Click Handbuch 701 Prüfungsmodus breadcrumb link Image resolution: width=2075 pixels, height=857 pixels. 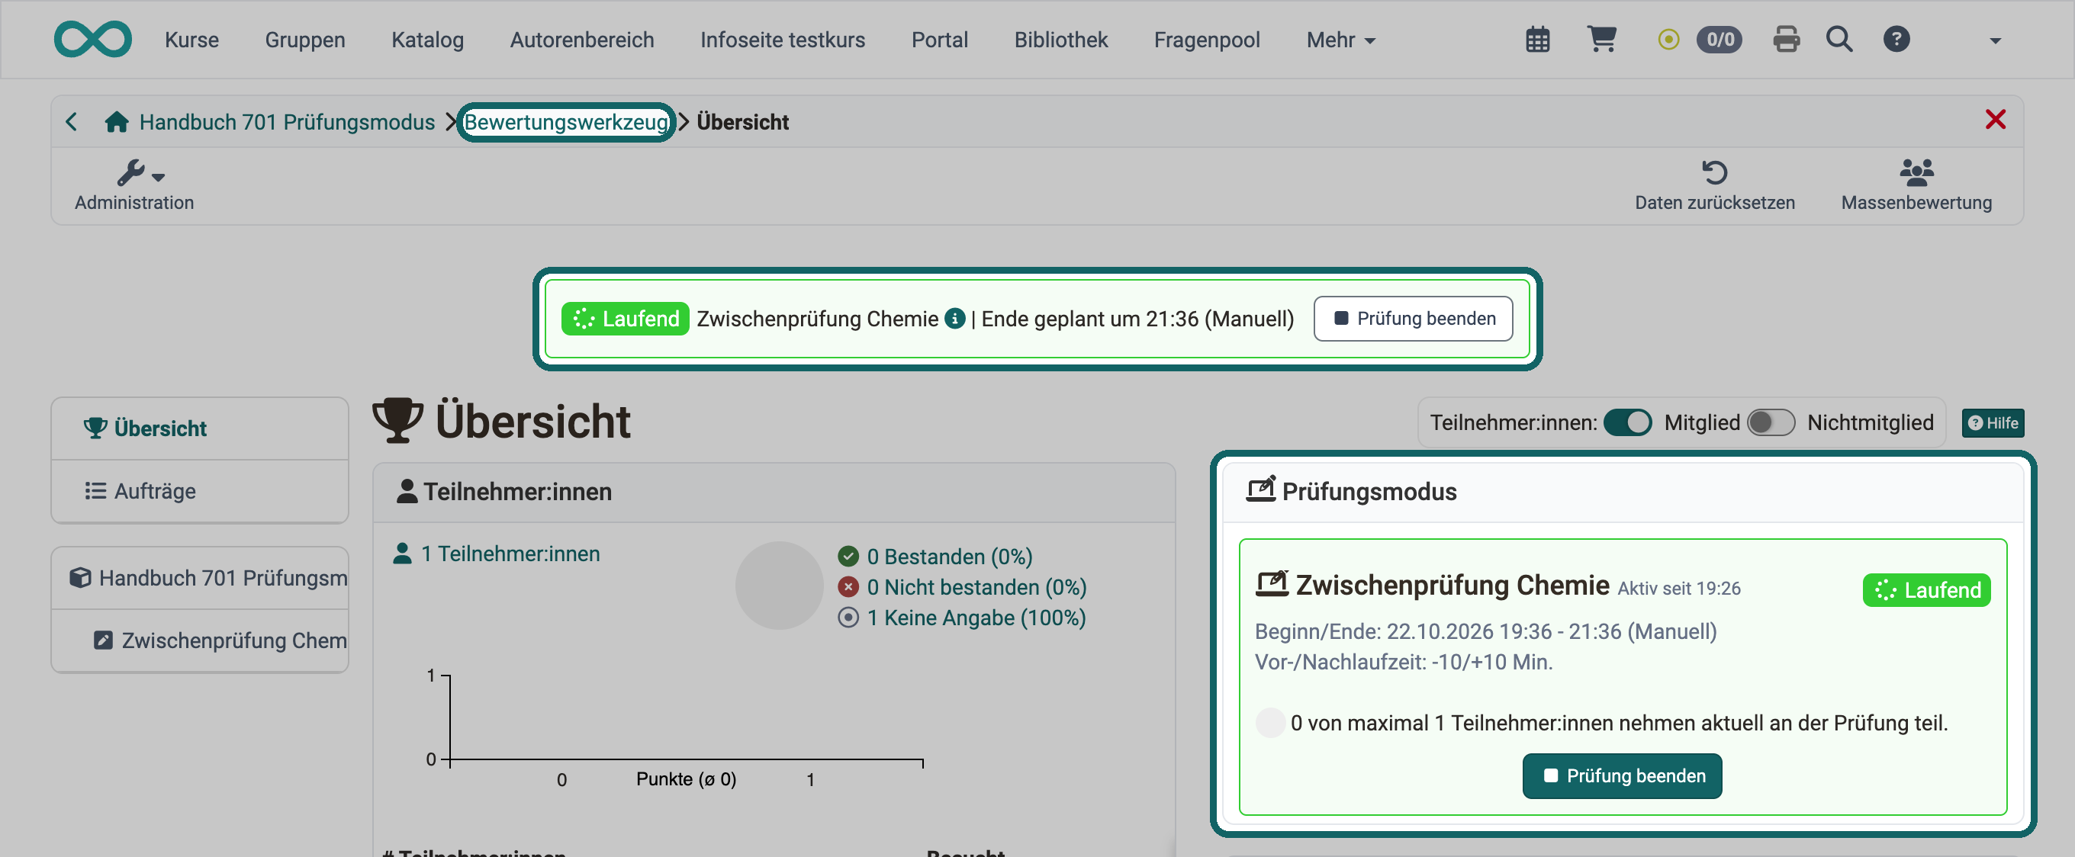(x=287, y=122)
